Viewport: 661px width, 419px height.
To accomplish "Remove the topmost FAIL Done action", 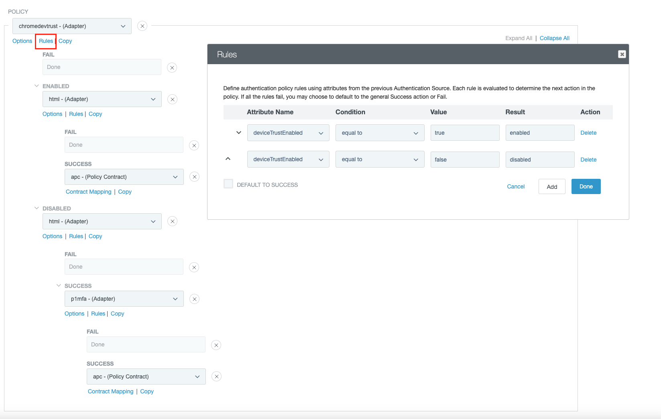I will coord(172,67).
